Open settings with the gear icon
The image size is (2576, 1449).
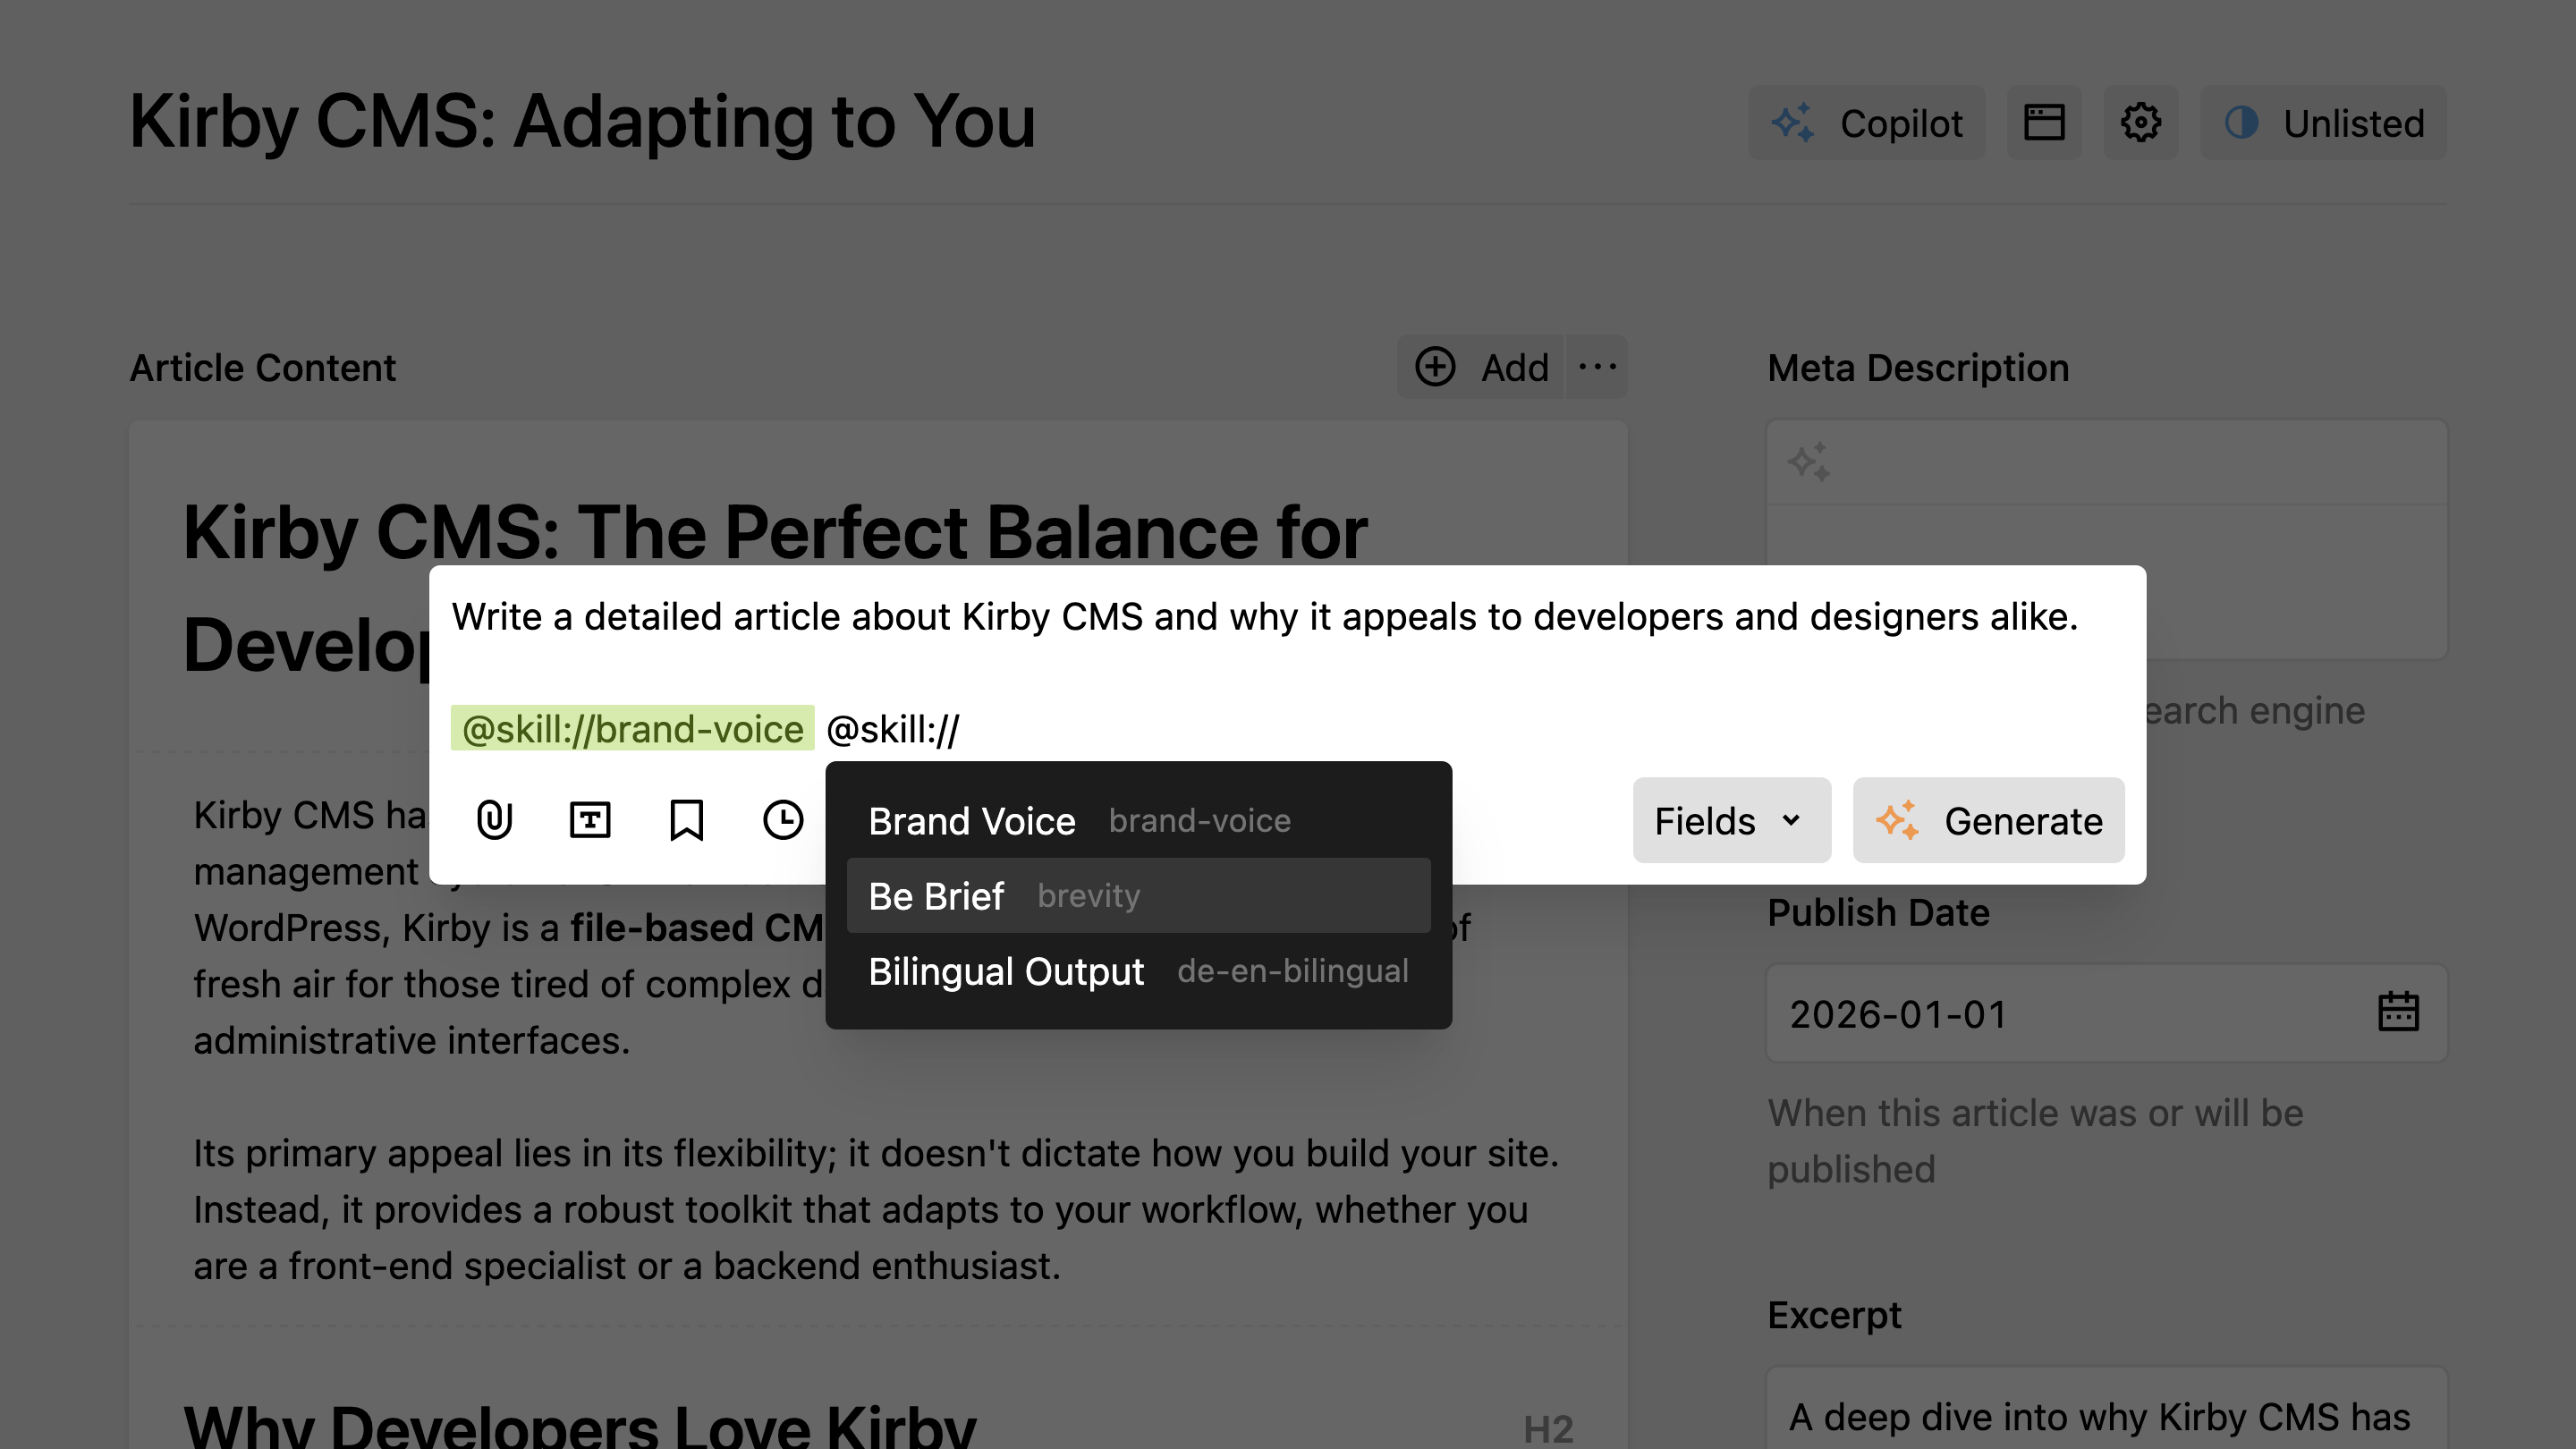tap(2141, 122)
